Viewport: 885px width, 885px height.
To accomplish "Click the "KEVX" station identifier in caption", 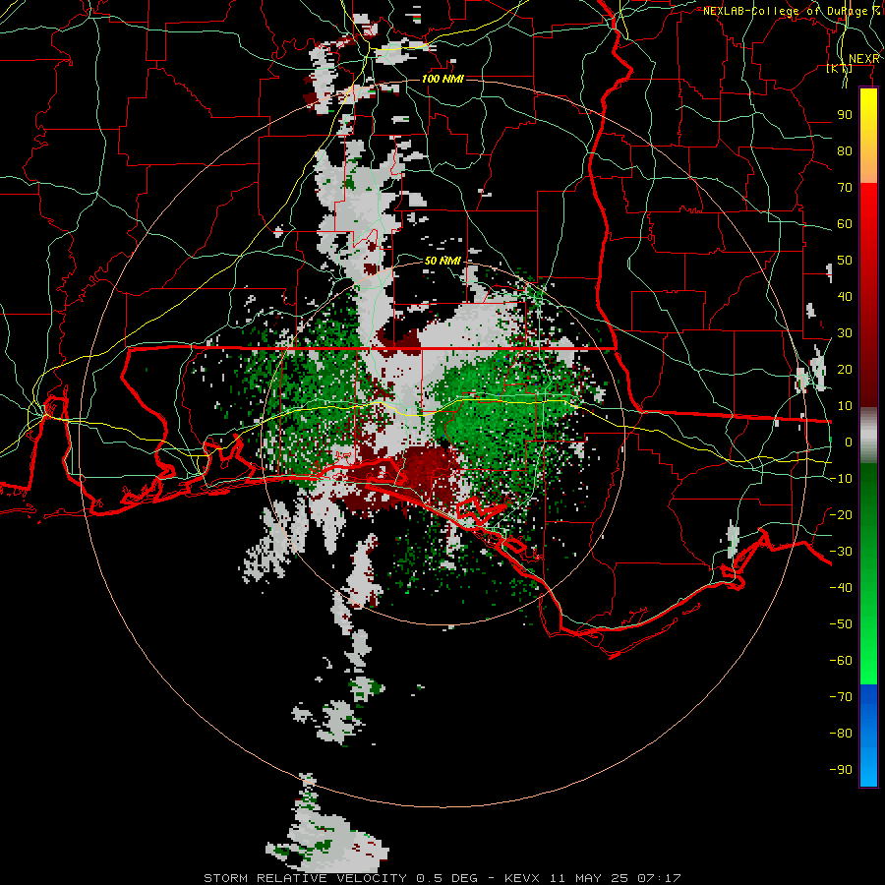I will point(522,878).
